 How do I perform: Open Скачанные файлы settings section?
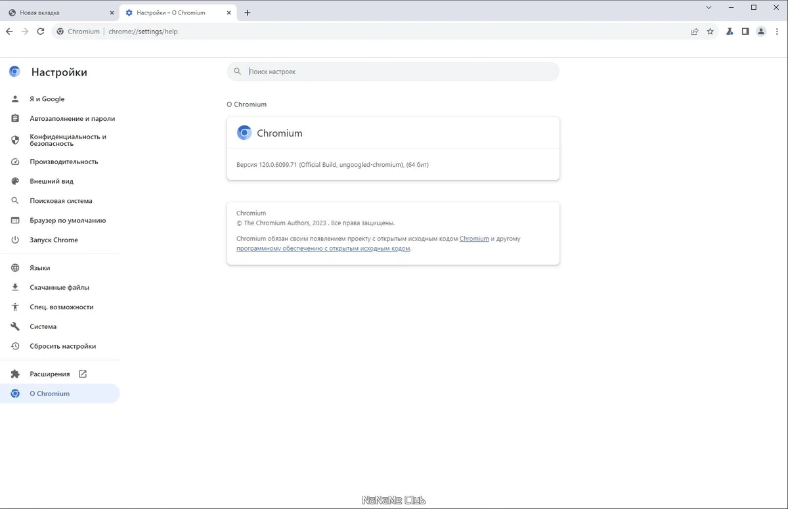(x=60, y=288)
